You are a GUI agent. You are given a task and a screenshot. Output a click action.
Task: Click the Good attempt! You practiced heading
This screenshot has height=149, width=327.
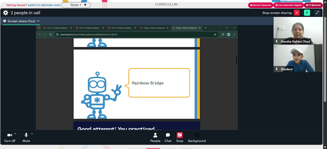point(119,128)
